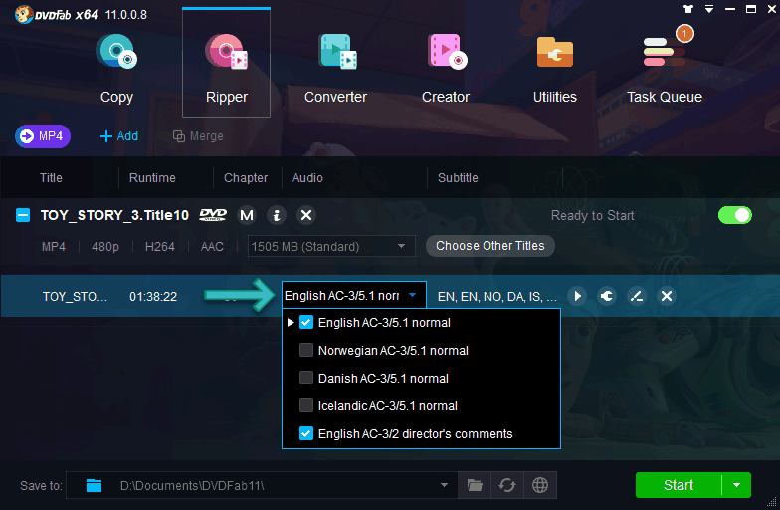Check Icelandic AC-3/5.1 normal audio track
This screenshot has height=510, width=780.
306,406
